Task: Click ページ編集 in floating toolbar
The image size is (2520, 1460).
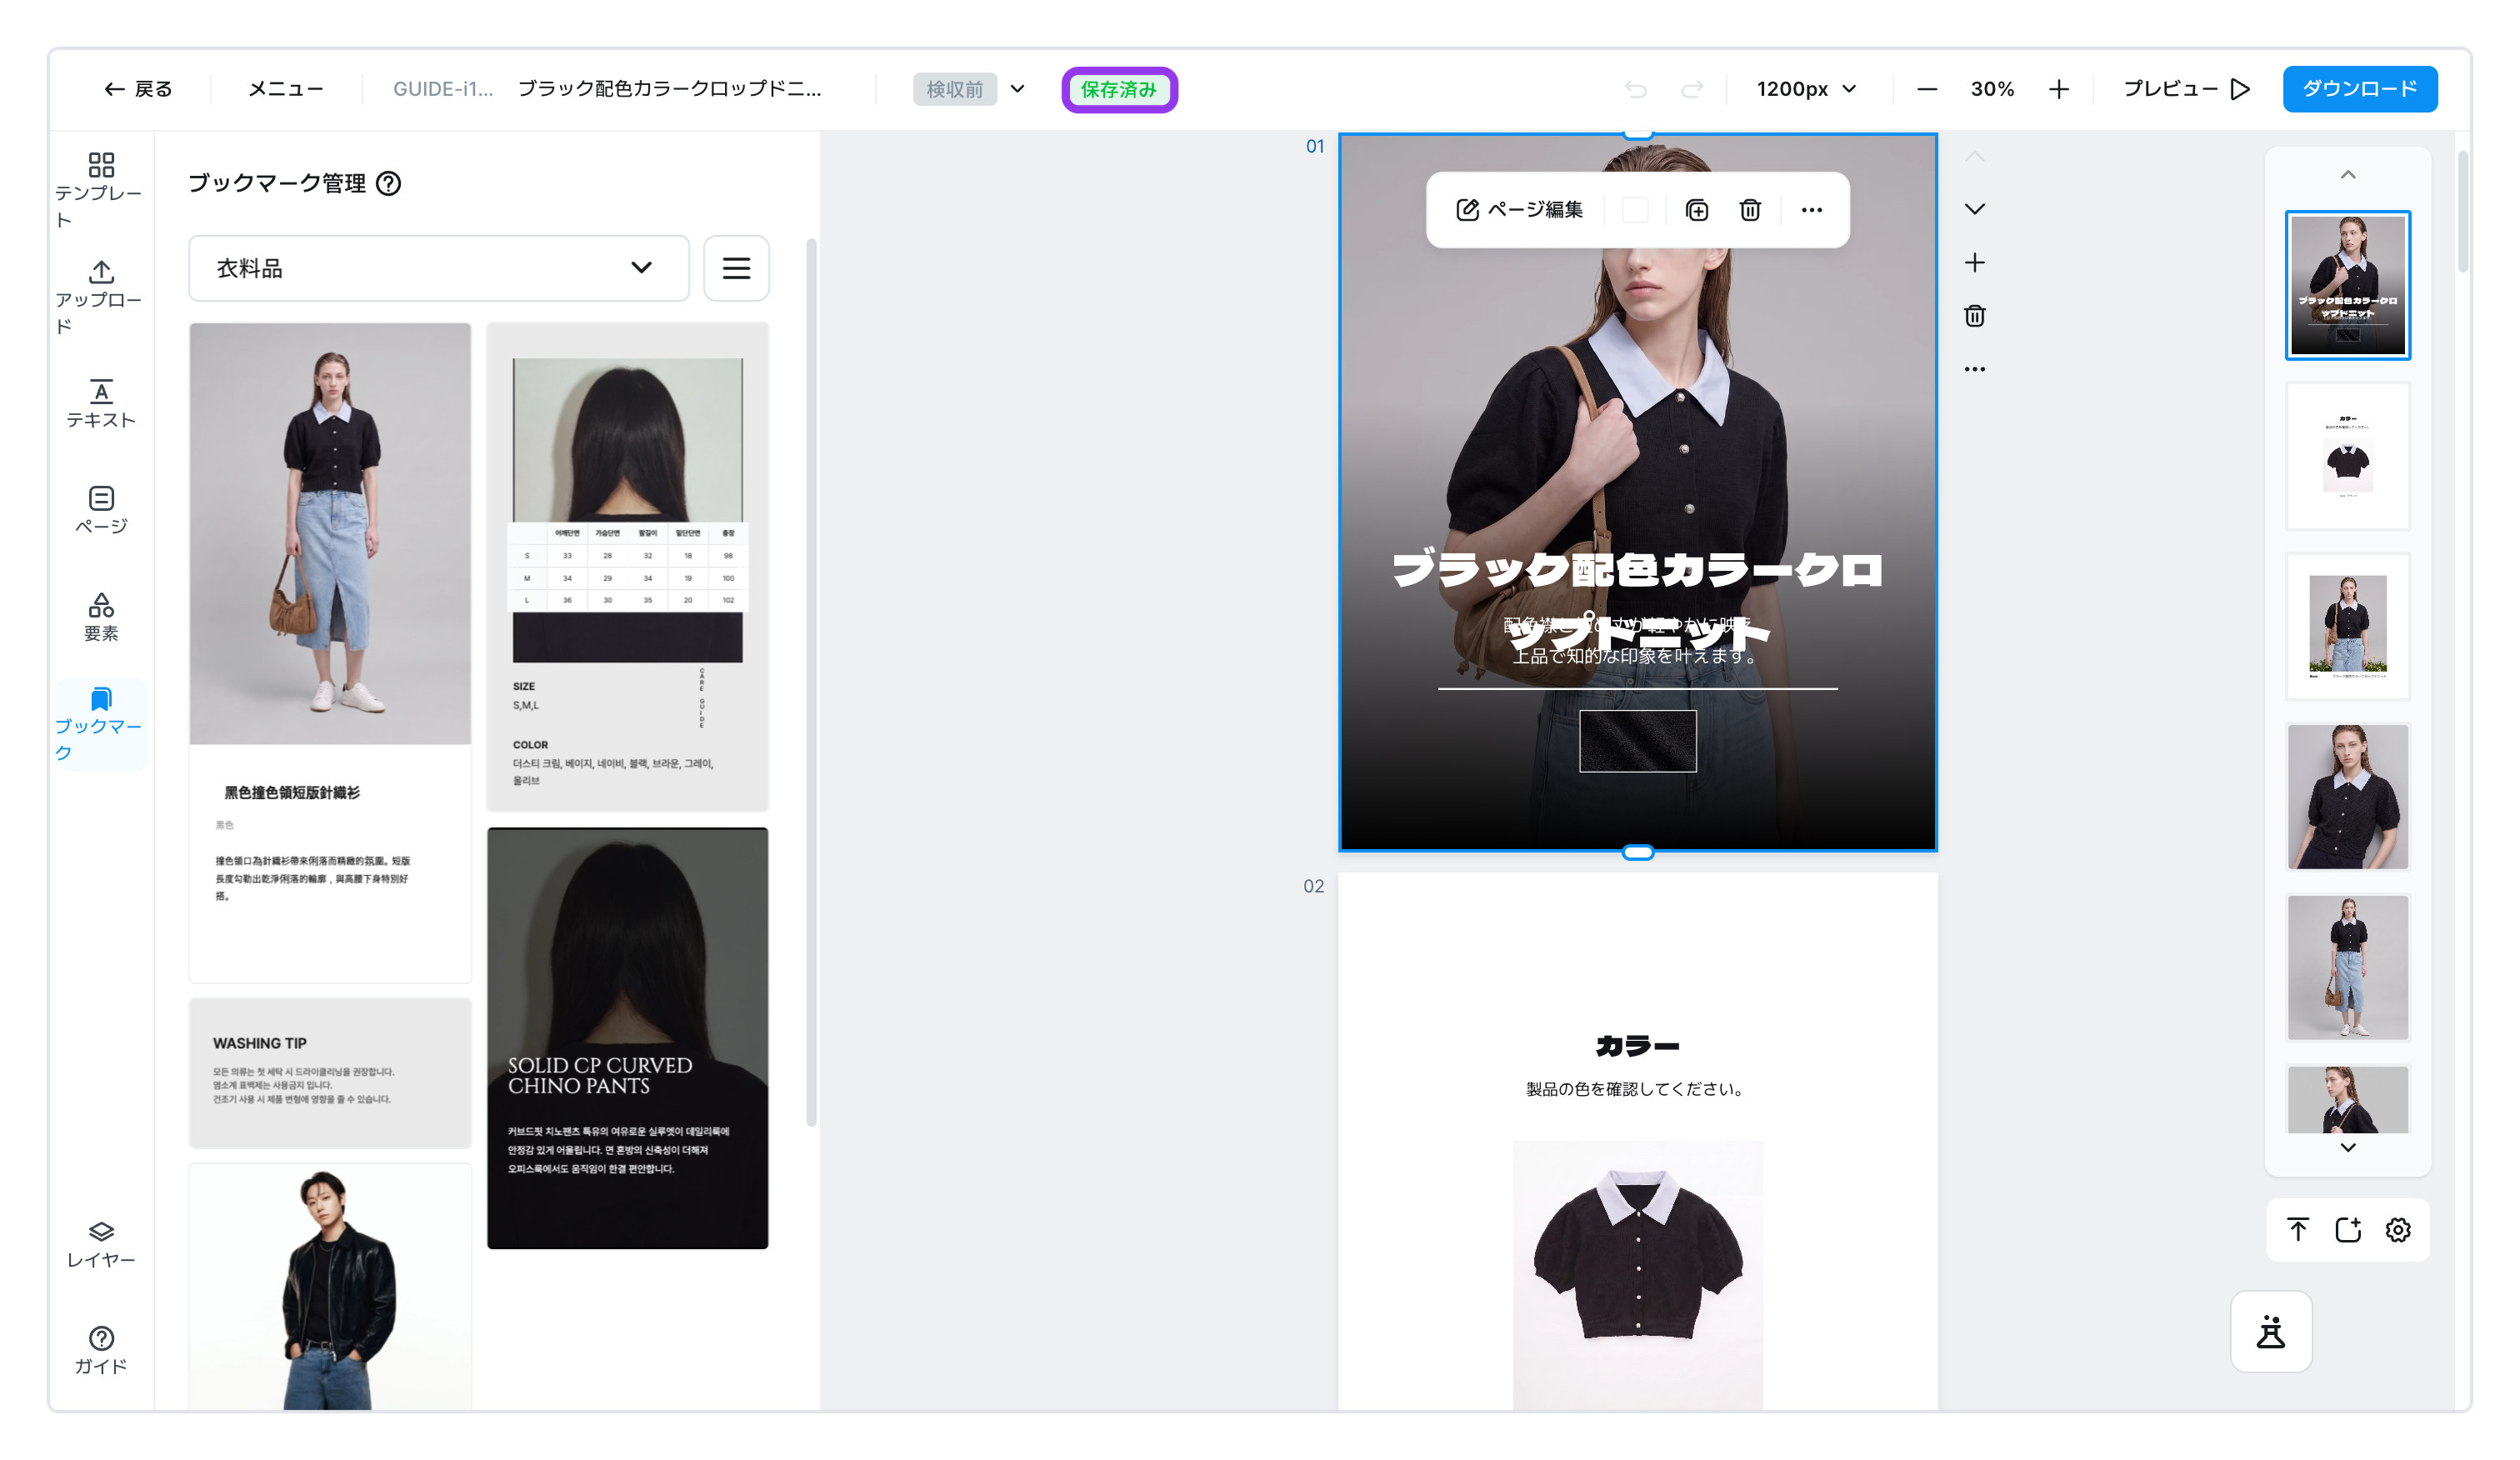Action: point(1519,210)
